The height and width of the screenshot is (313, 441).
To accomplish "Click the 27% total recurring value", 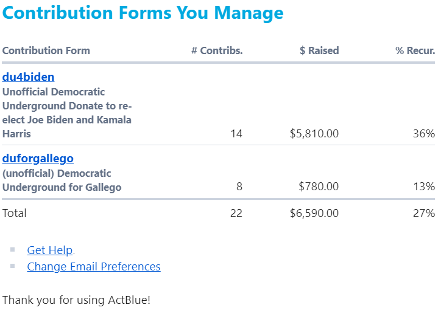I will click(x=424, y=213).
